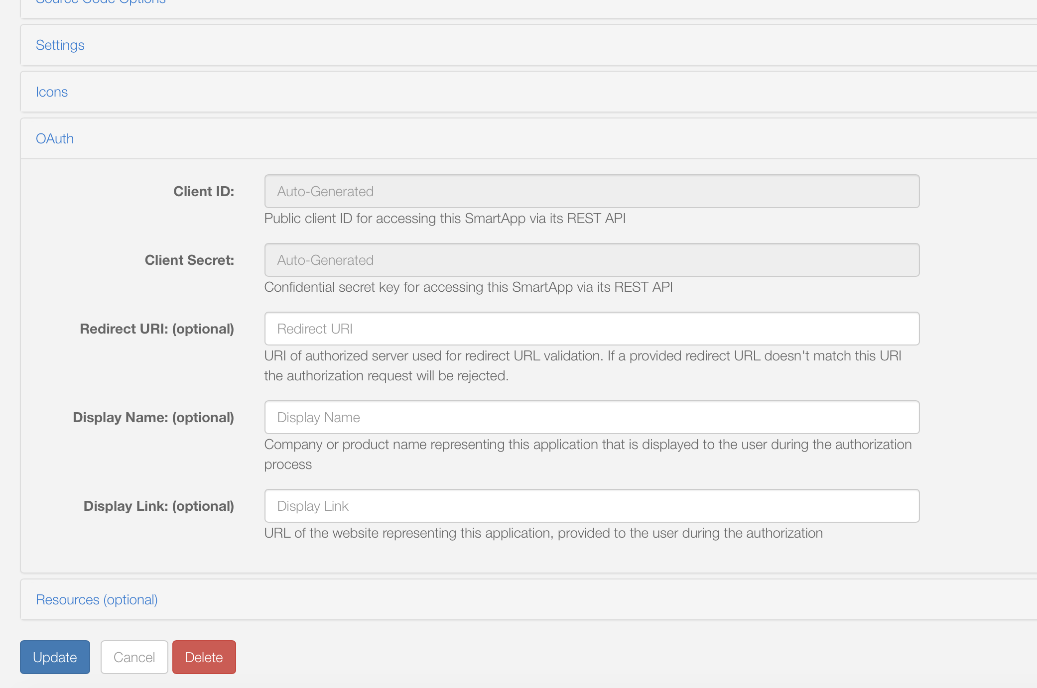Image resolution: width=1037 pixels, height=688 pixels.
Task: Click the 'Redirect URI: (optional)' label
Action: pos(157,329)
